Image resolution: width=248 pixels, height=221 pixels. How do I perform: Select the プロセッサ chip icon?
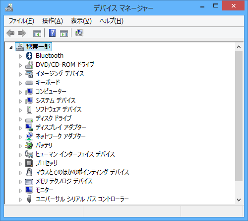pyautogui.click(x=29, y=163)
